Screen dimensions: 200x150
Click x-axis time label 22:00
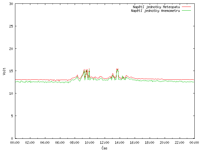pyautogui.click(x=179, y=142)
